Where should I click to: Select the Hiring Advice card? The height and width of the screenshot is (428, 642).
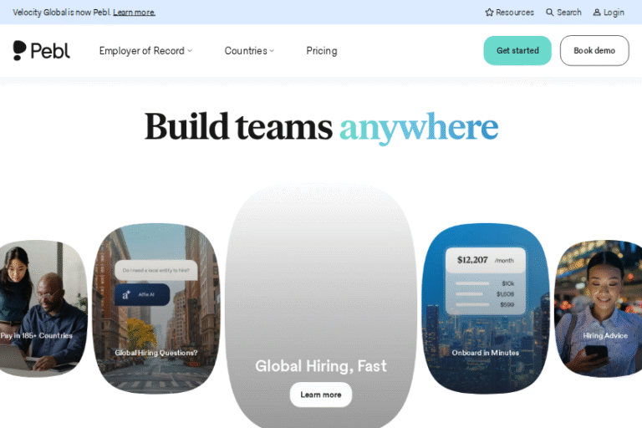click(600, 308)
